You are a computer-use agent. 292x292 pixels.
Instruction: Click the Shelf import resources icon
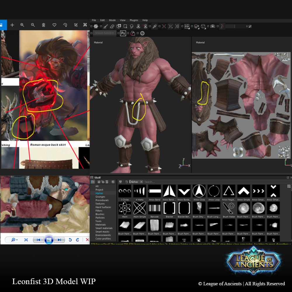113,182
